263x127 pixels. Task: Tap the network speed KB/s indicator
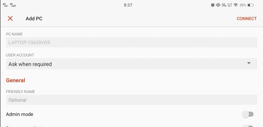tap(230, 5)
